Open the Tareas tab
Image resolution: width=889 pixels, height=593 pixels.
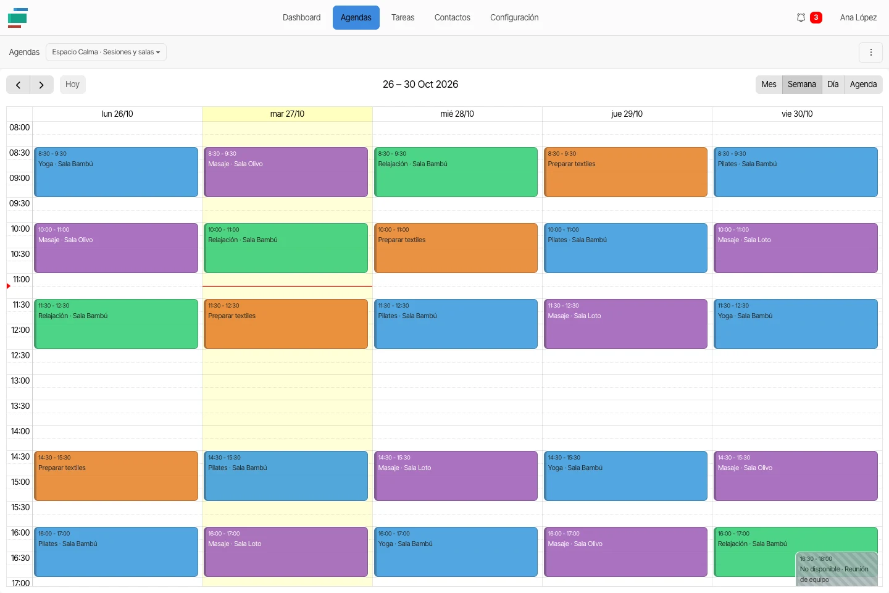point(403,18)
